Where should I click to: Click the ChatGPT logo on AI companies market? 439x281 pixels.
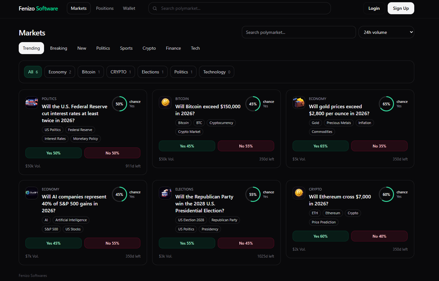tap(31, 193)
